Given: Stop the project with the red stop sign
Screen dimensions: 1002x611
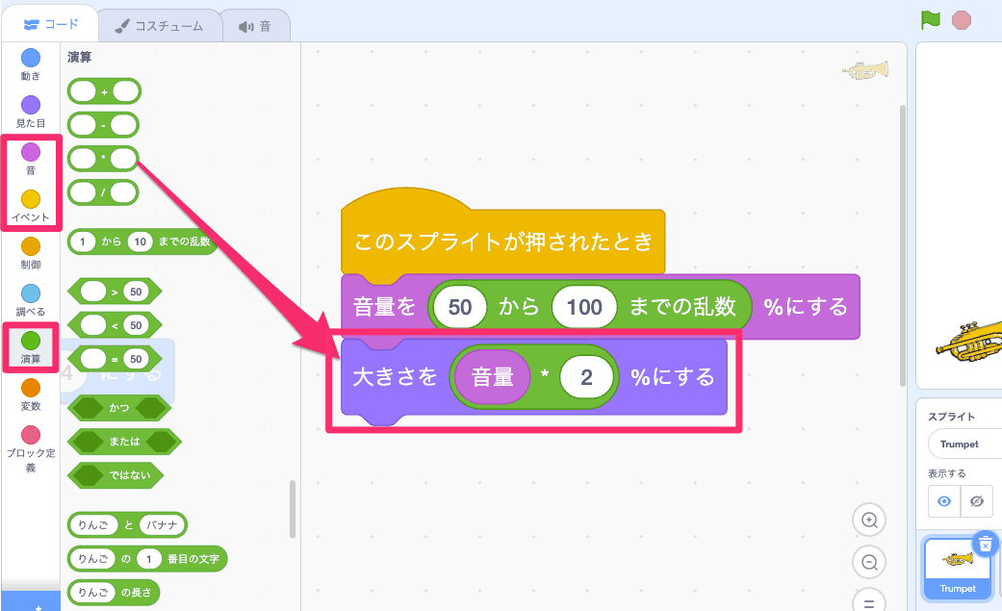Looking at the screenshot, I should (960, 19).
